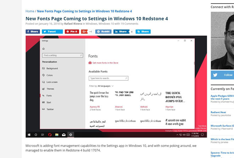
Task: Select Lock screen in sidebar
Action: (x=52, y=82)
